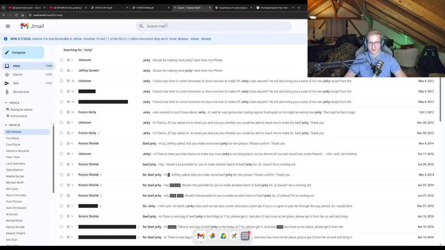Open a new browser tab
The height and width of the screenshot is (250, 445).
tap(299, 8)
